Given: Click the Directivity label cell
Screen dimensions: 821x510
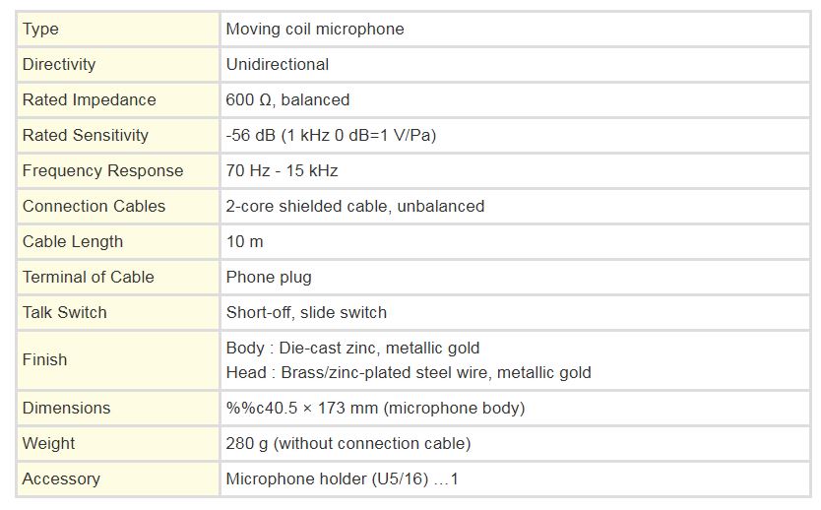Looking at the screenshot, I should [x=118, y=64].
